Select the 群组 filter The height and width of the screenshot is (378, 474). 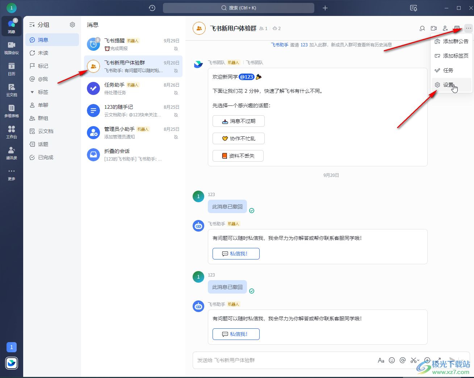click(52, 118)
